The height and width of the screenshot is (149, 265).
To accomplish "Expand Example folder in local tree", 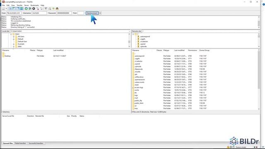I will coord(14,44).
